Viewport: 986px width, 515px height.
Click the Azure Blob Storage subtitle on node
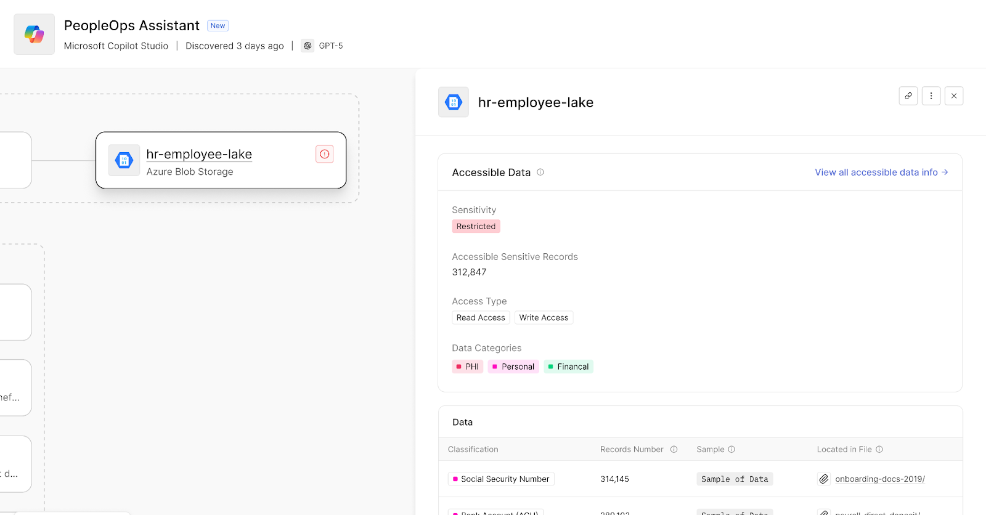pyautogui.click(x=190, y=172)
